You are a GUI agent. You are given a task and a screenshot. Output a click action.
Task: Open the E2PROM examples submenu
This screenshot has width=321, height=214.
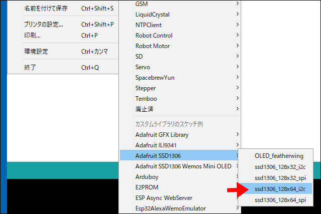[179, 187]
